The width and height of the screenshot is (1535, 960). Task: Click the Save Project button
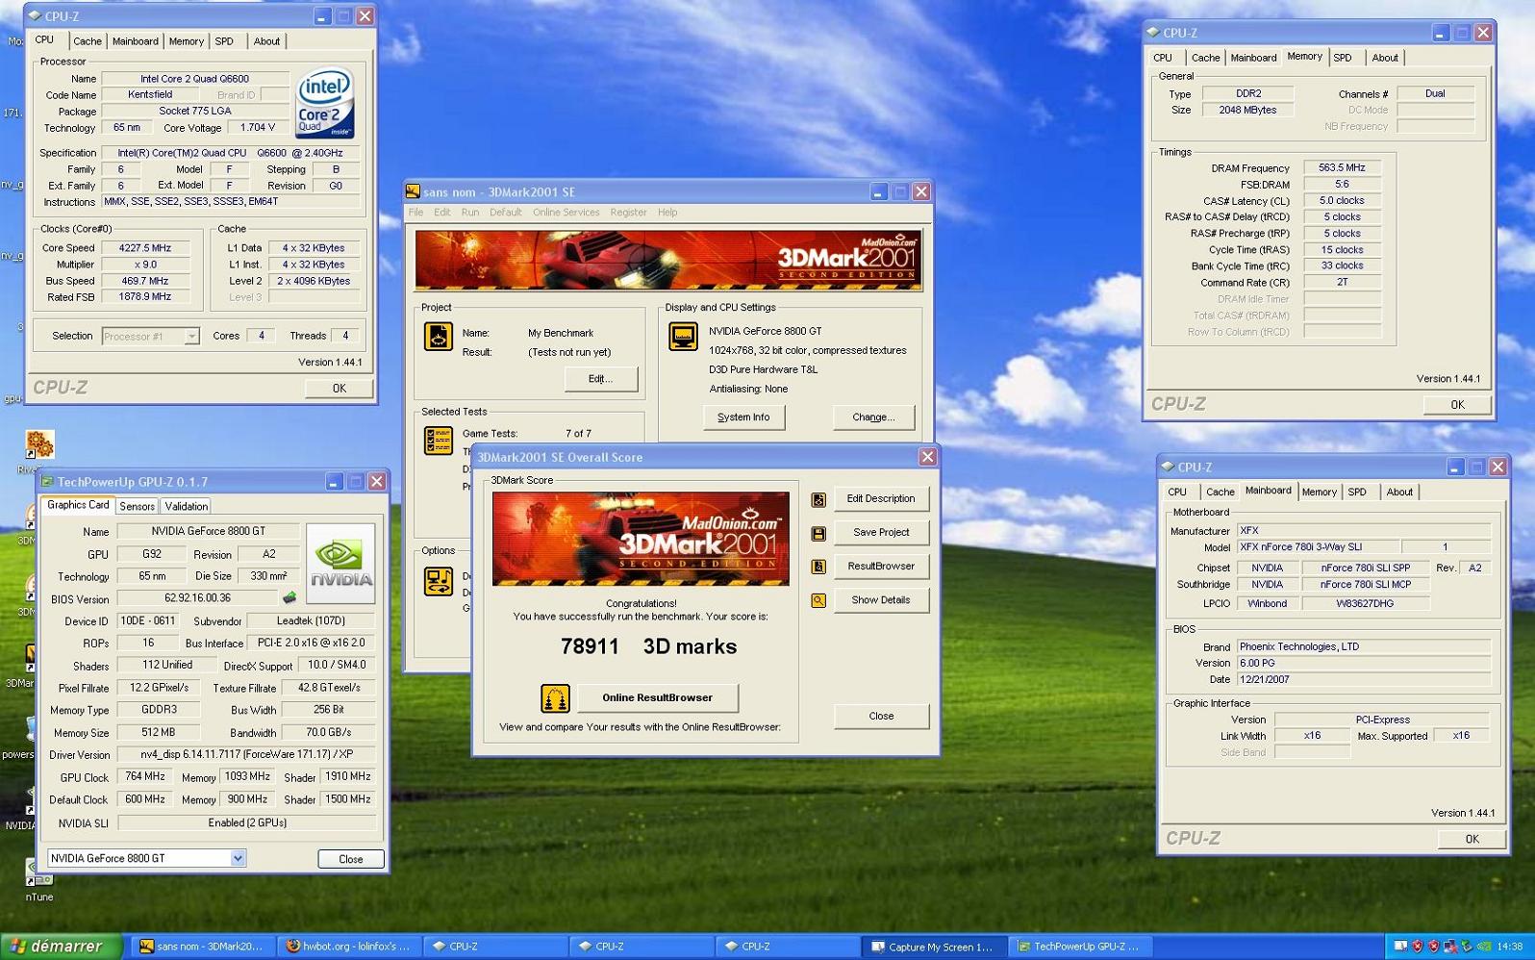click(881, 533)
